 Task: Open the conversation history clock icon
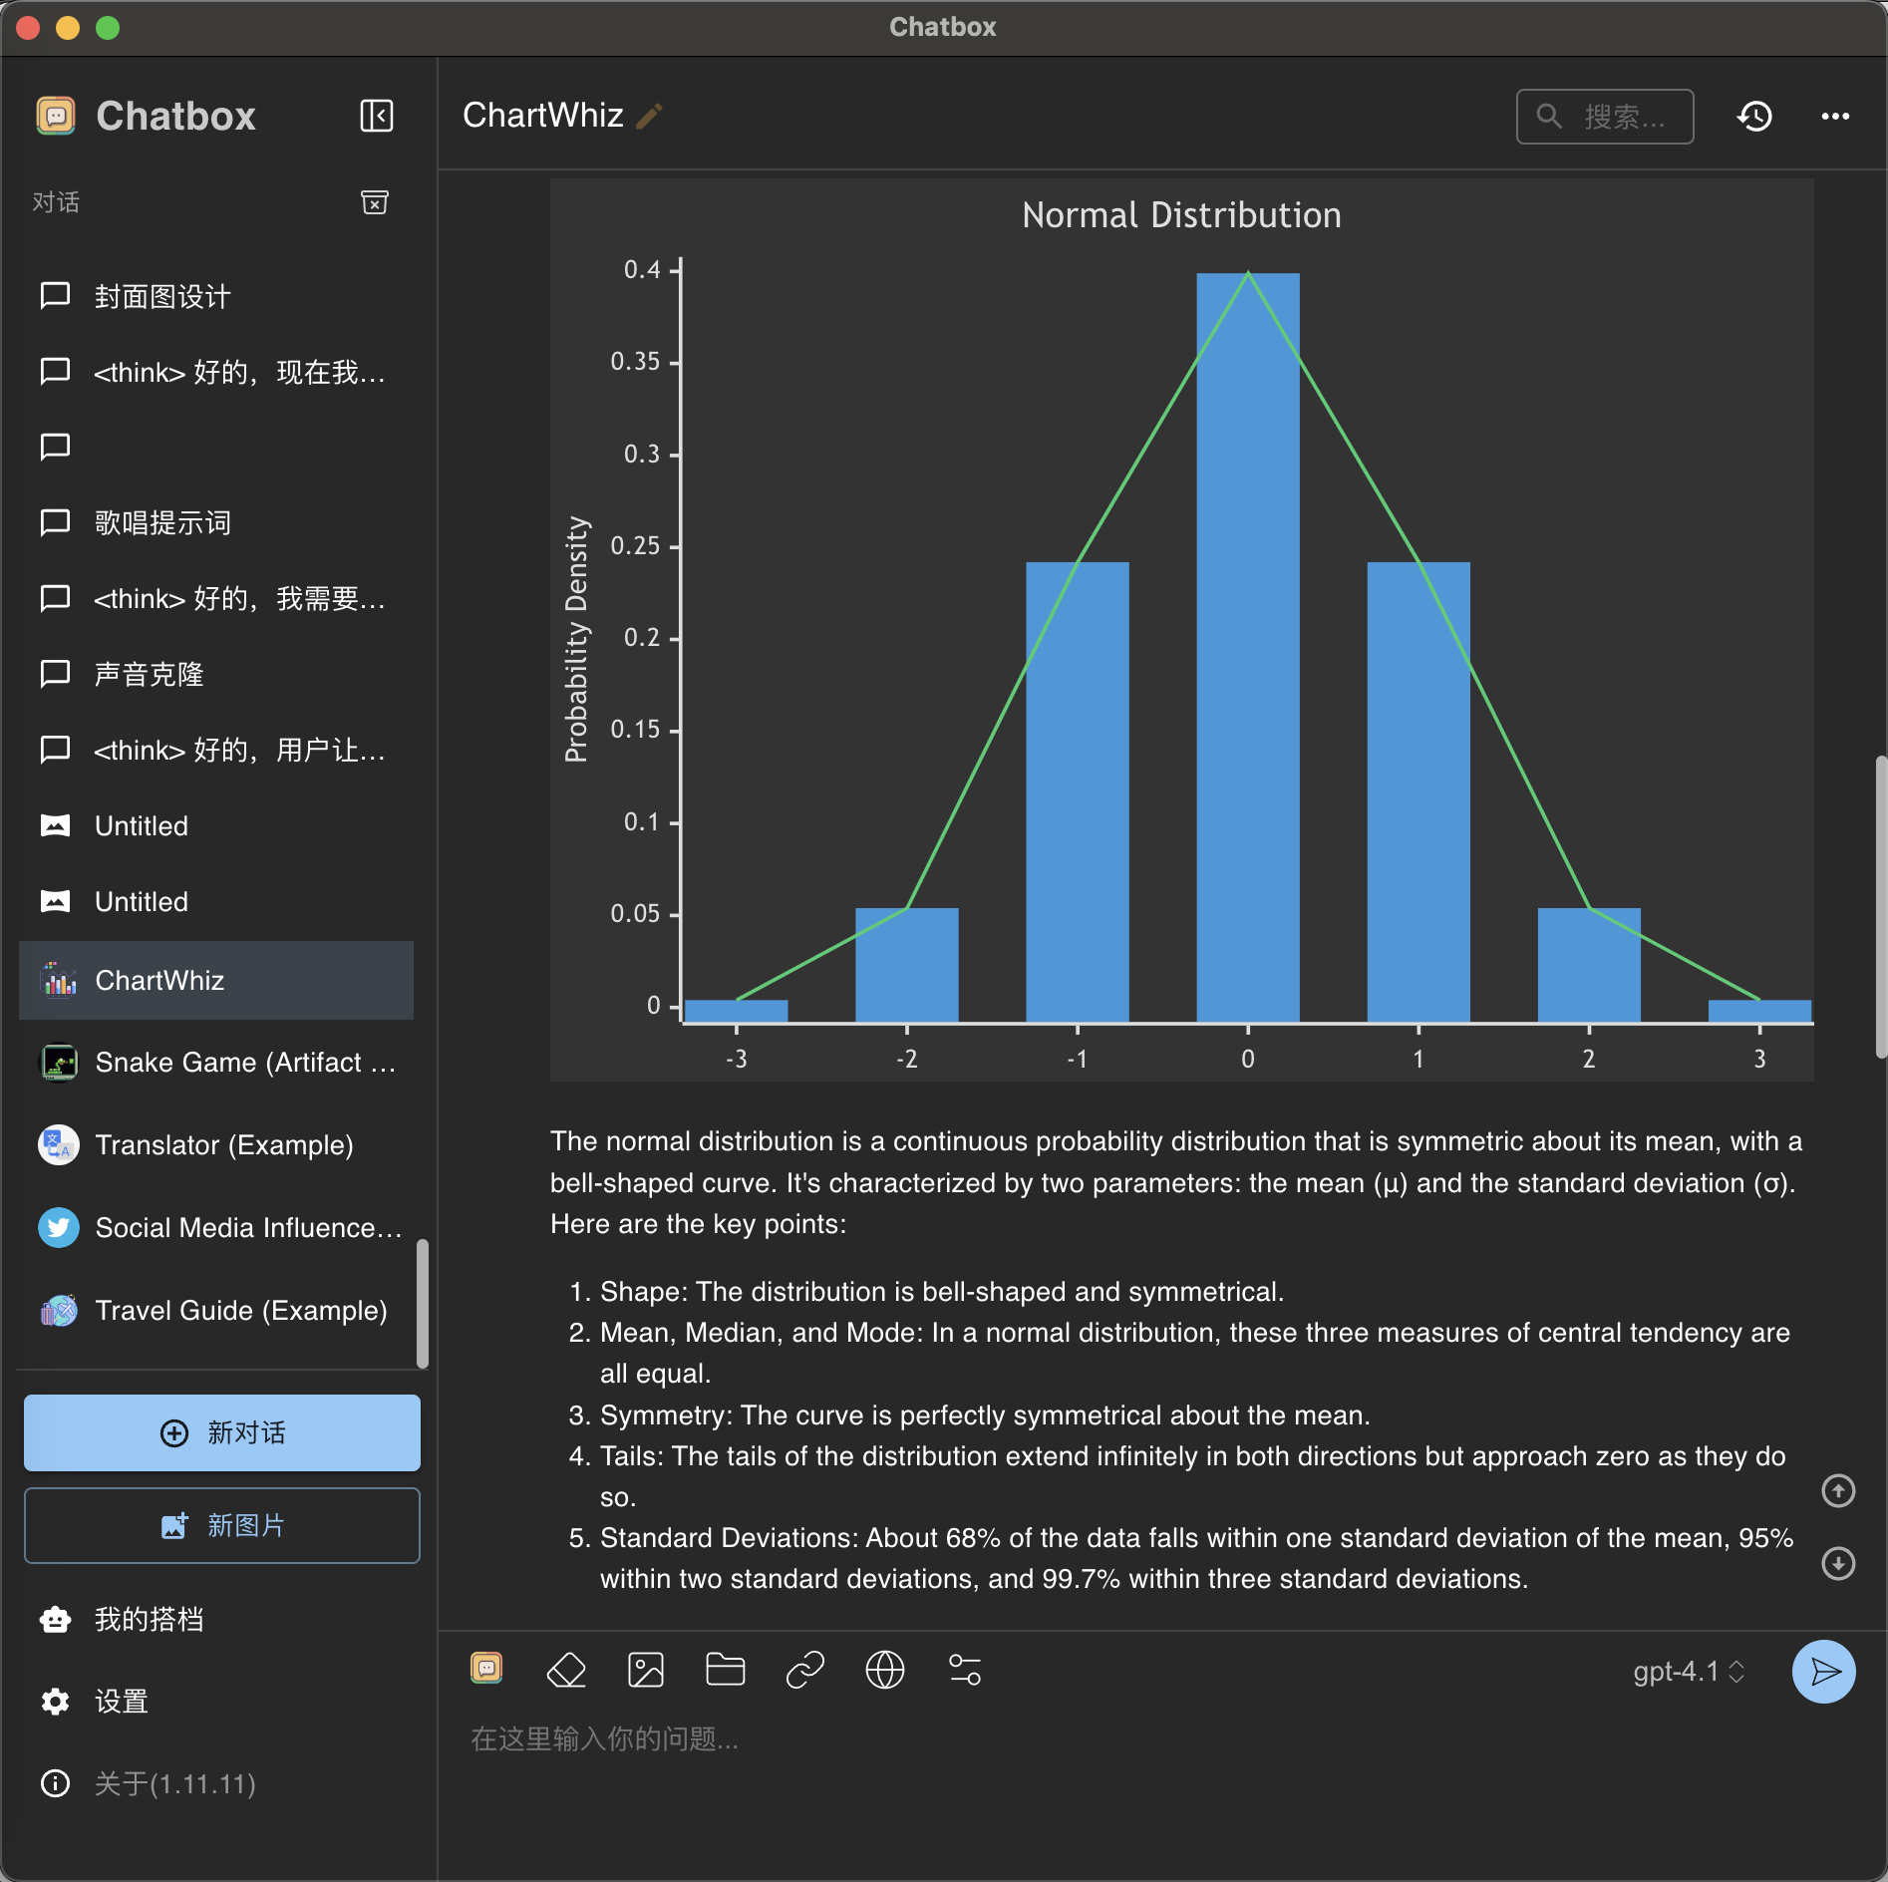[x=1754, y=117]
